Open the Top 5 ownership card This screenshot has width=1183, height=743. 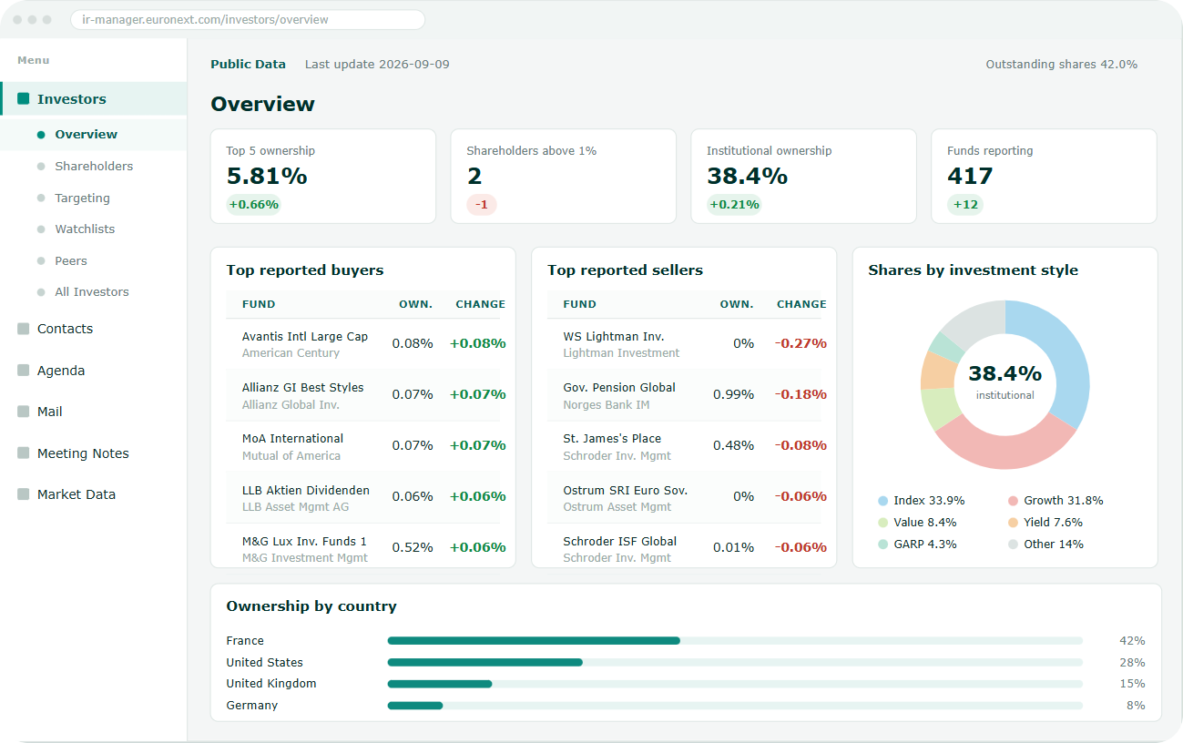pos(323,176)
